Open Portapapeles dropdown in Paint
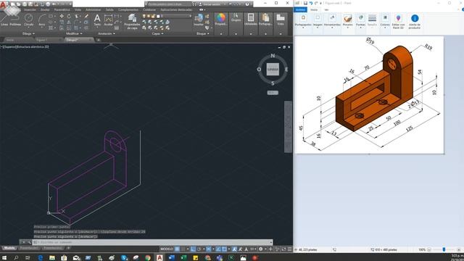Screen dimensions: 464x261 point(303,22)
